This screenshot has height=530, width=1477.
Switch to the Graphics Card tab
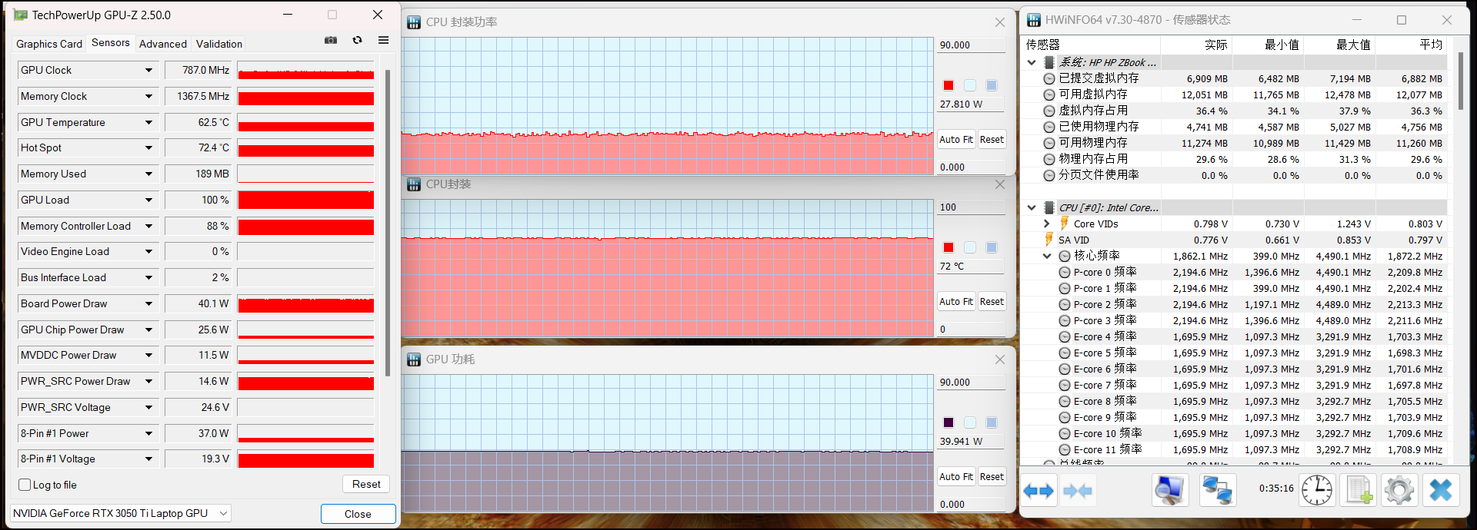coord(49,44)
